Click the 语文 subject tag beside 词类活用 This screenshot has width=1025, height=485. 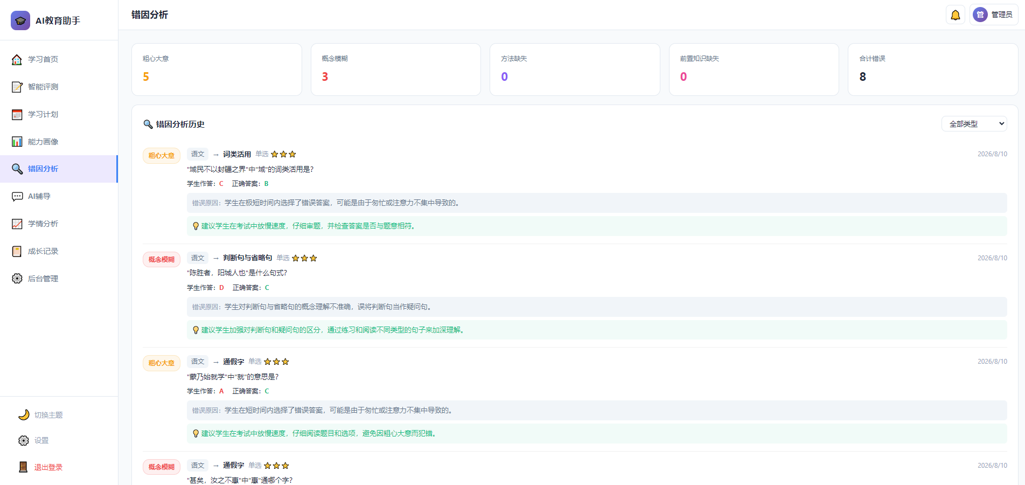pos(198,154)
